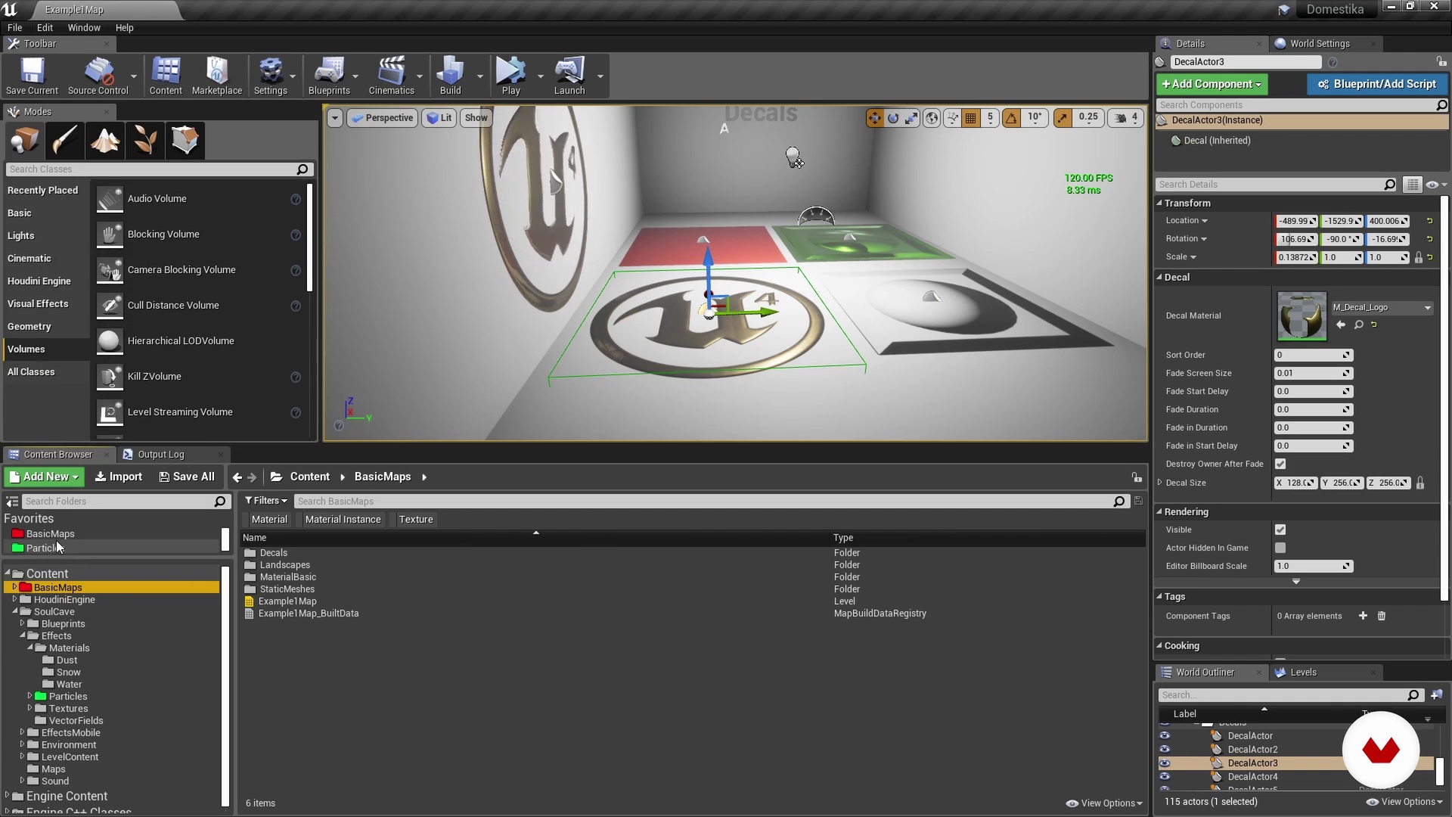Click Sort Order value field
The image size is (1452, 817).
click(1314, 355)
